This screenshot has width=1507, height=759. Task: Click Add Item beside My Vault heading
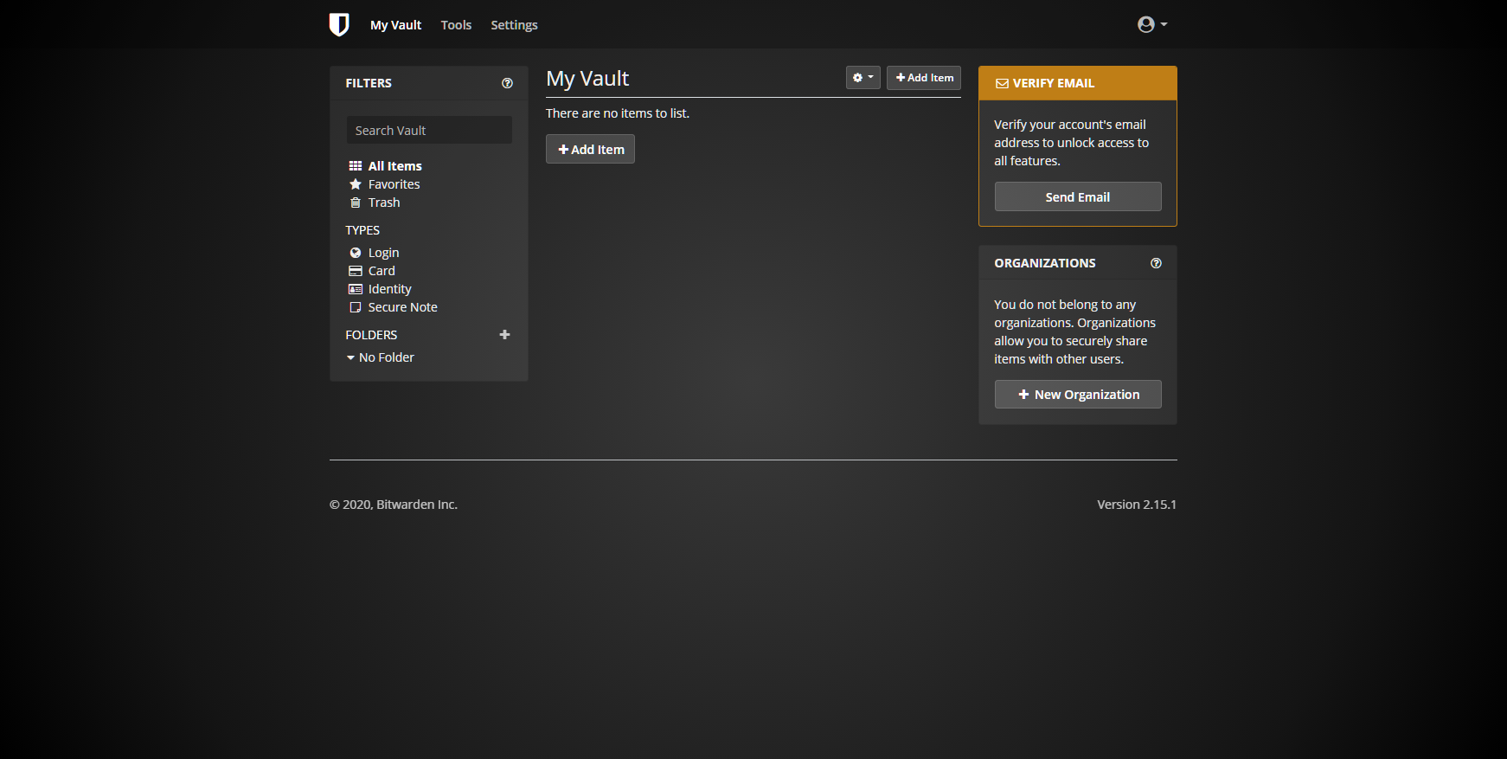923,78
